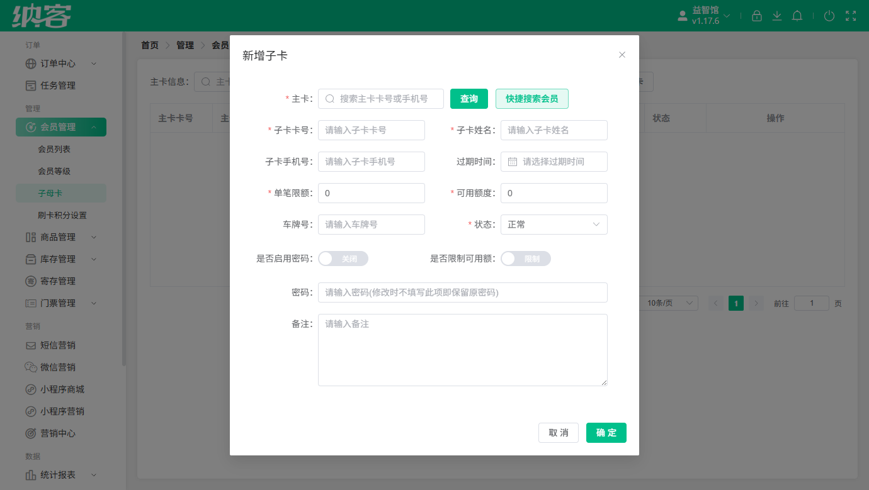
Task: Click the 主卡 search input field
Action: 381,99
